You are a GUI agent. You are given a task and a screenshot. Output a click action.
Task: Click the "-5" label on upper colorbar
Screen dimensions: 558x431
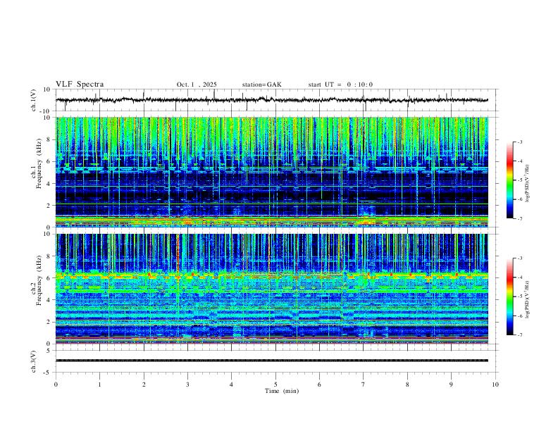[520, 180]
